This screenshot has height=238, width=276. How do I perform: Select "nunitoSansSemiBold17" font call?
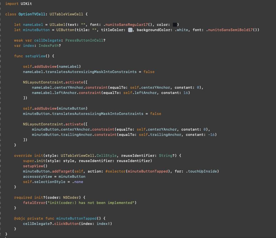pyautogui.click(x=230, y=30)
